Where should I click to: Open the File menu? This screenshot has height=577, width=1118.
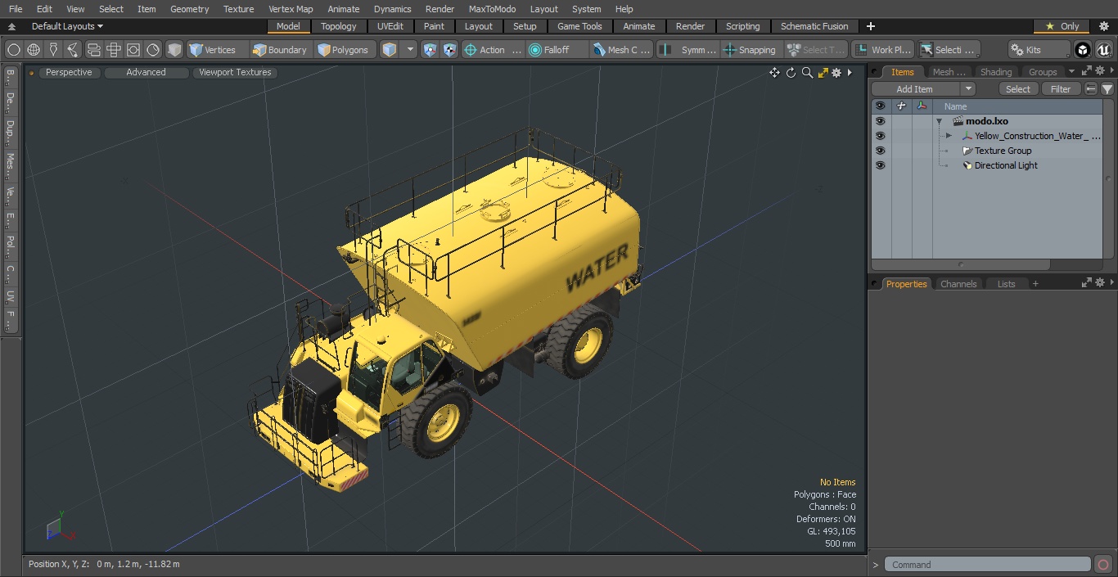(16, 9)
